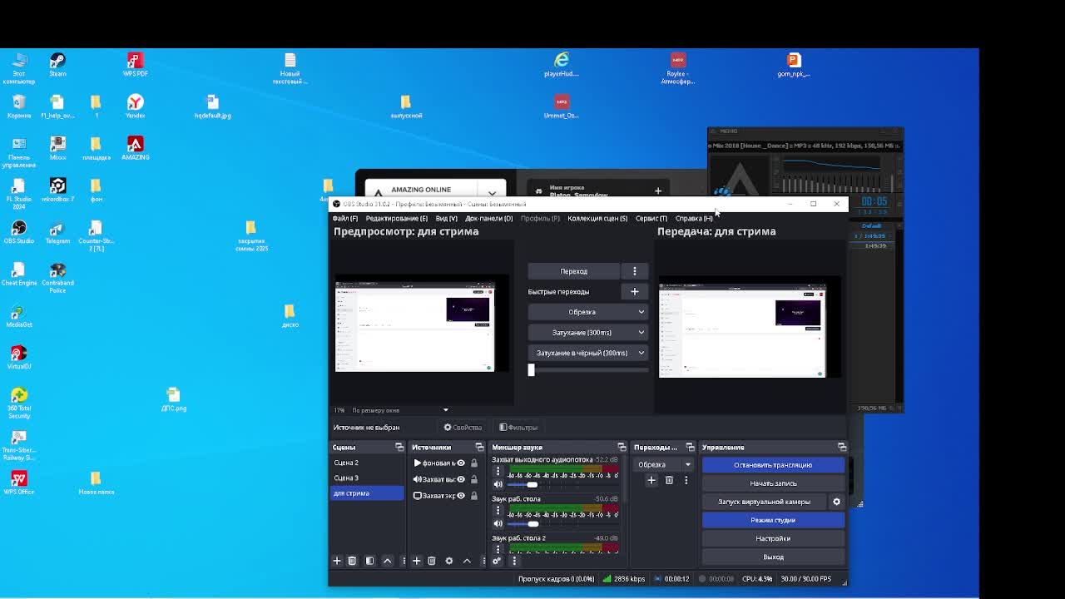1065x599 pixels.
Task: Open OBS Studio desktop shortcut
Action: 18,232
